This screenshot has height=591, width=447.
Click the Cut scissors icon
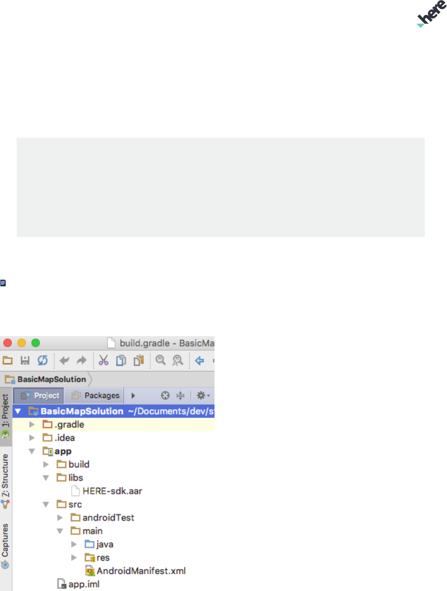pos(104,360)
